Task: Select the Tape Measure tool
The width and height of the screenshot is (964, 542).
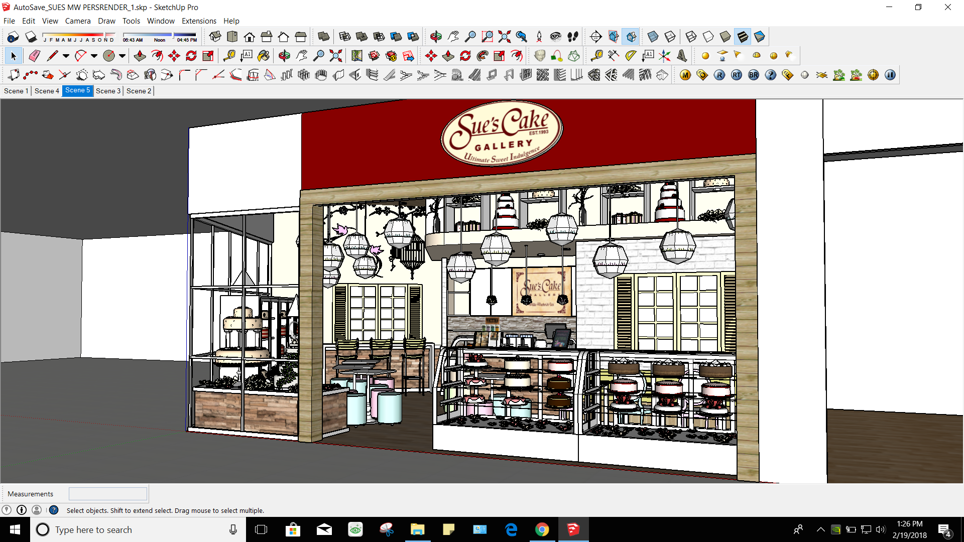Action: point(229,56)
